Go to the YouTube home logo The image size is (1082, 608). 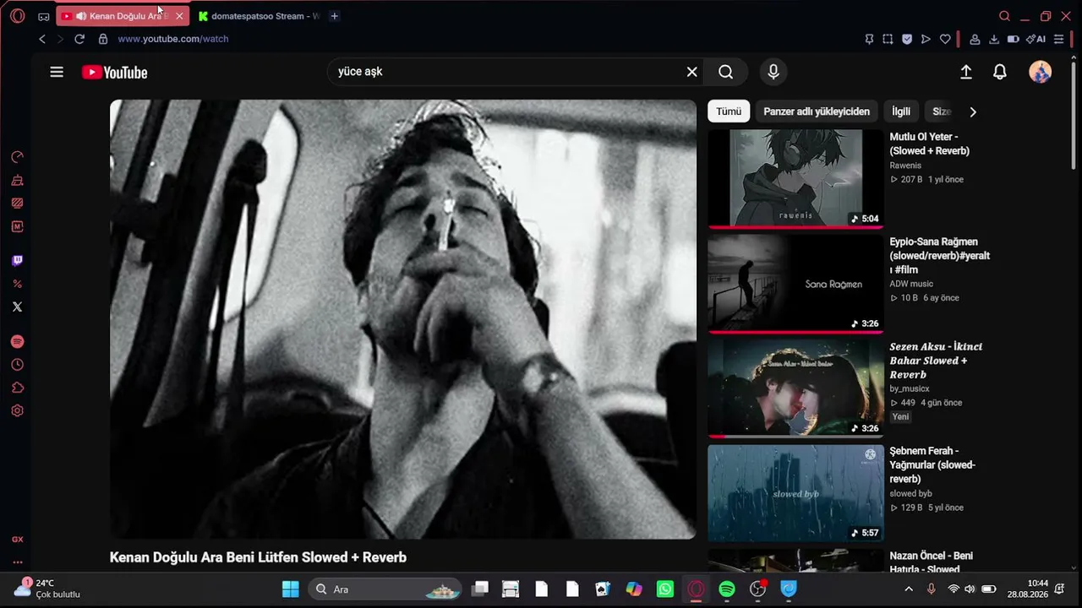115,73
